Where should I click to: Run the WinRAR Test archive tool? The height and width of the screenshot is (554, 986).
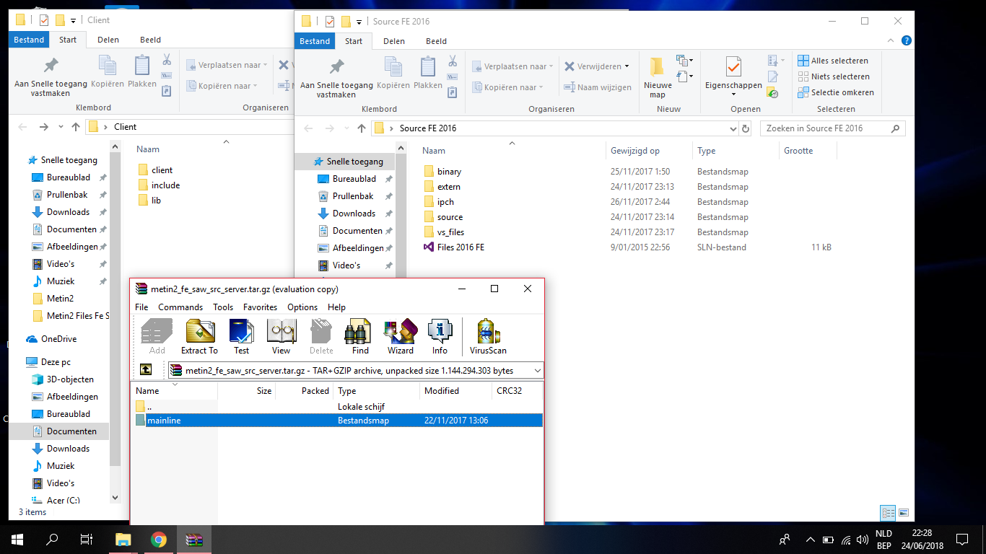tap(241, 338)
